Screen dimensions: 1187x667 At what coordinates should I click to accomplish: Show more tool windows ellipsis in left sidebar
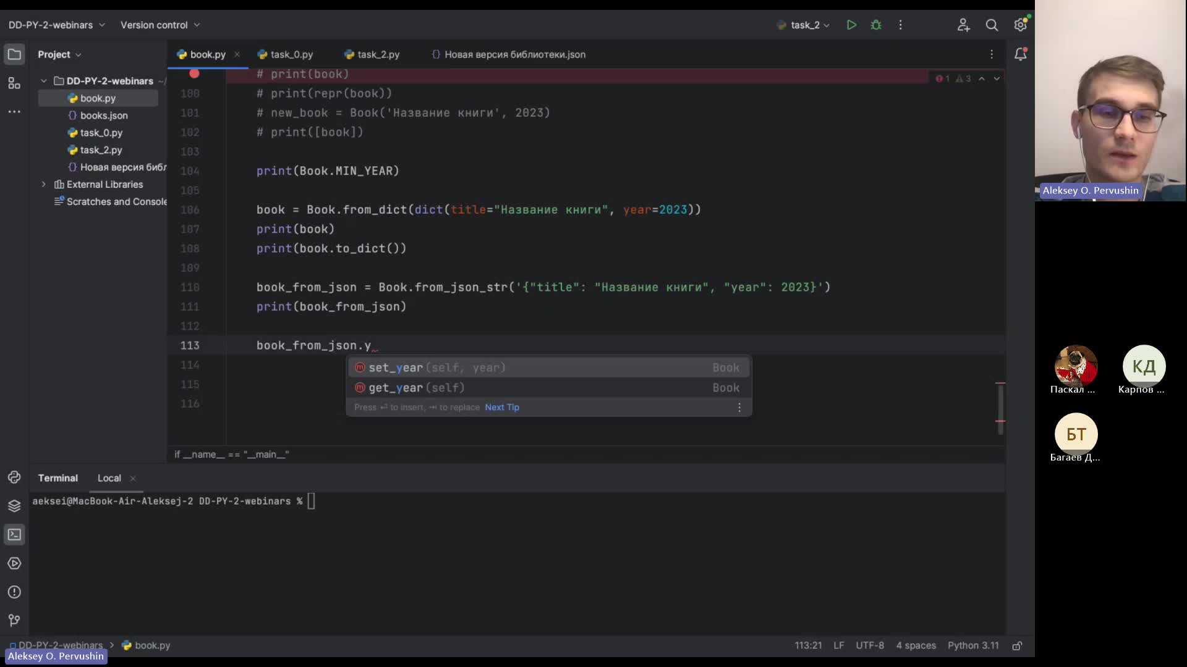point(14,112)
